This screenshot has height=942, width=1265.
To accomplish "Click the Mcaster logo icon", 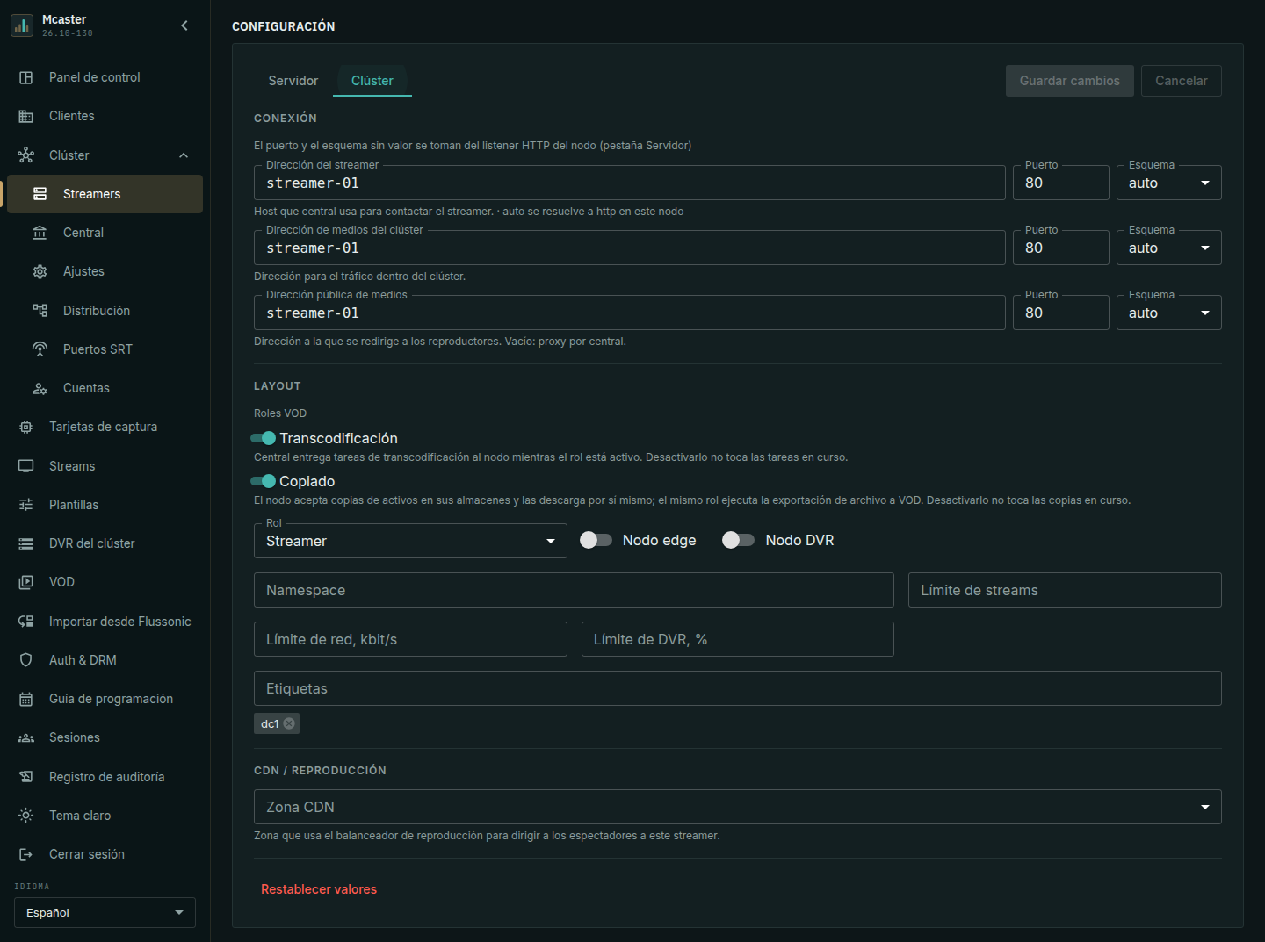I will point(22,25).
